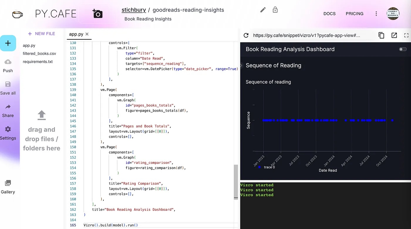Toggle the dashboard theme switch
Viewport: 411px width, 229px height.
[x=402, y=49]
